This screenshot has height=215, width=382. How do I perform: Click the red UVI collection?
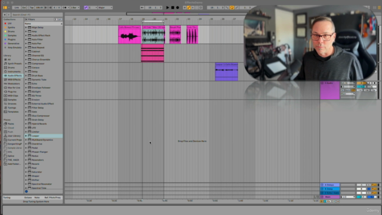click(x=10, y=23)
